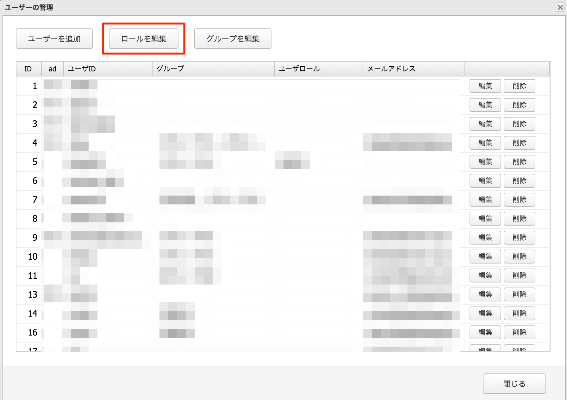Edit user with ID 9

pyautogui.click(x=485, y=238)
